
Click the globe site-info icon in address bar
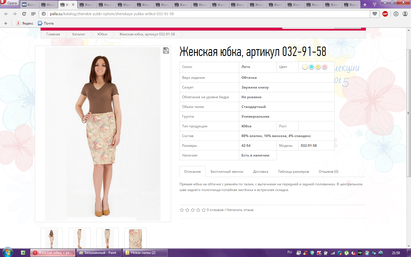[x=44, y=14]
